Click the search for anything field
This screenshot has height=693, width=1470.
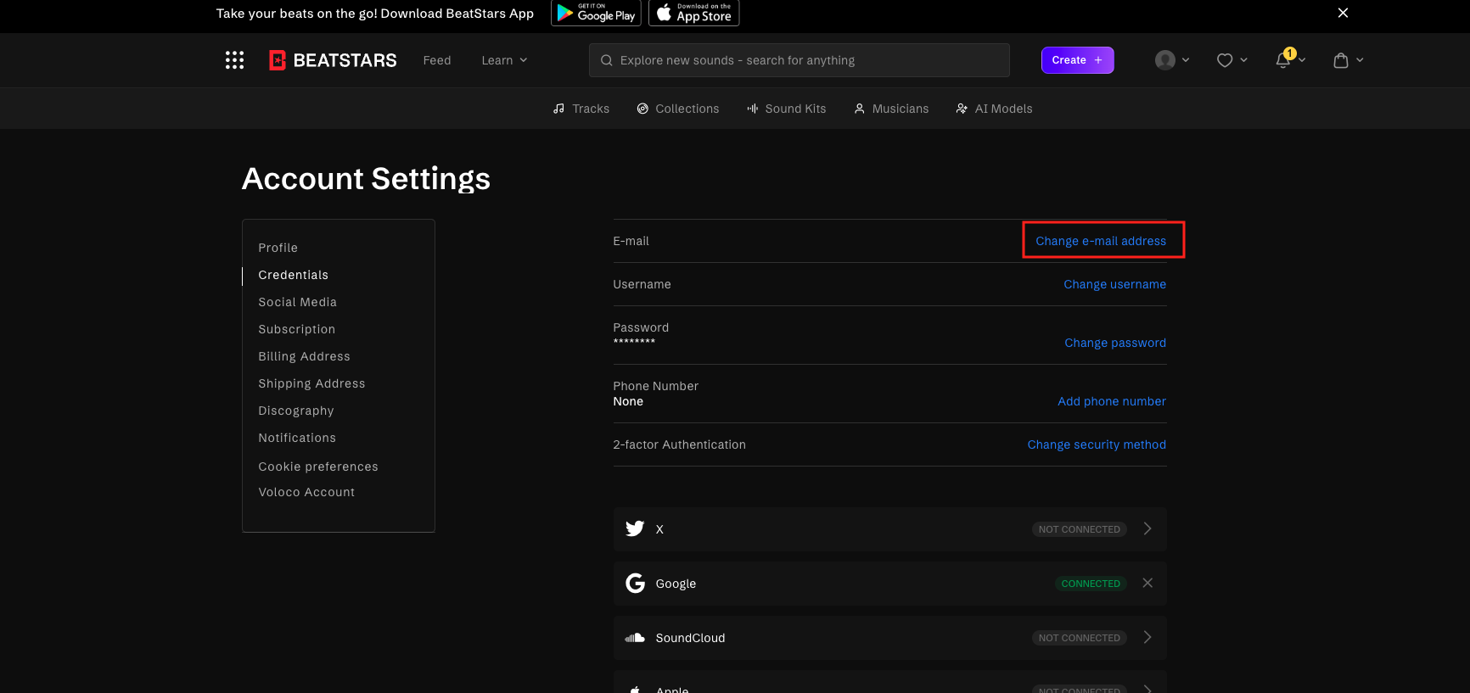[x=799, y=60]
